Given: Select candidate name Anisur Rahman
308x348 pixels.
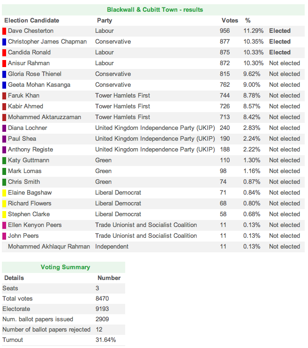Looking at the screenshot, I should pyautogui.click(x=29, y=63).
